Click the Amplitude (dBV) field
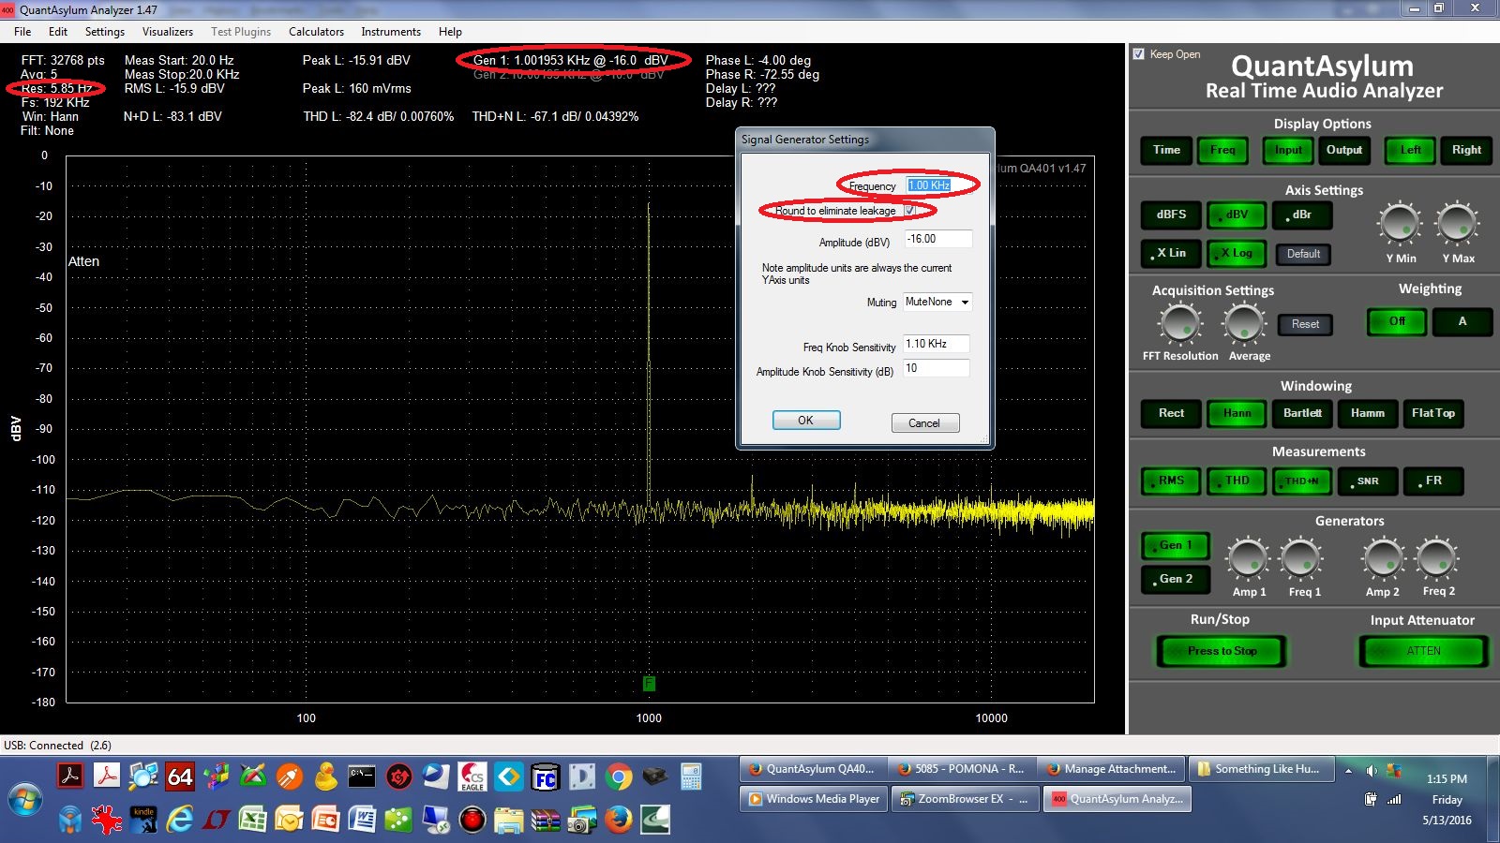 tap(938, 239)
